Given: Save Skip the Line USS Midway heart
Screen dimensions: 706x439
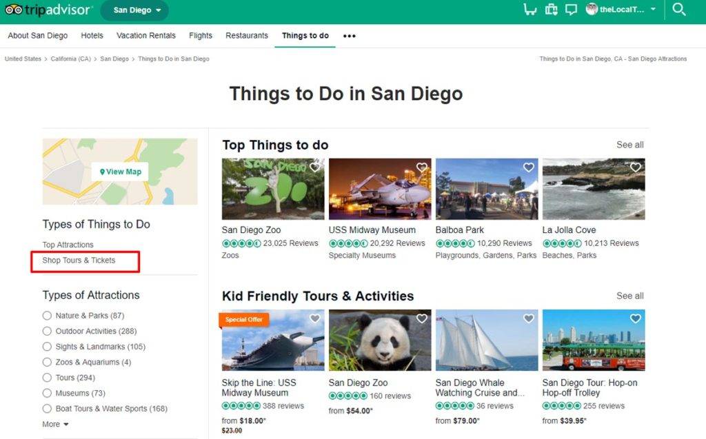Looking at the screenshot, I should (314, 318).
